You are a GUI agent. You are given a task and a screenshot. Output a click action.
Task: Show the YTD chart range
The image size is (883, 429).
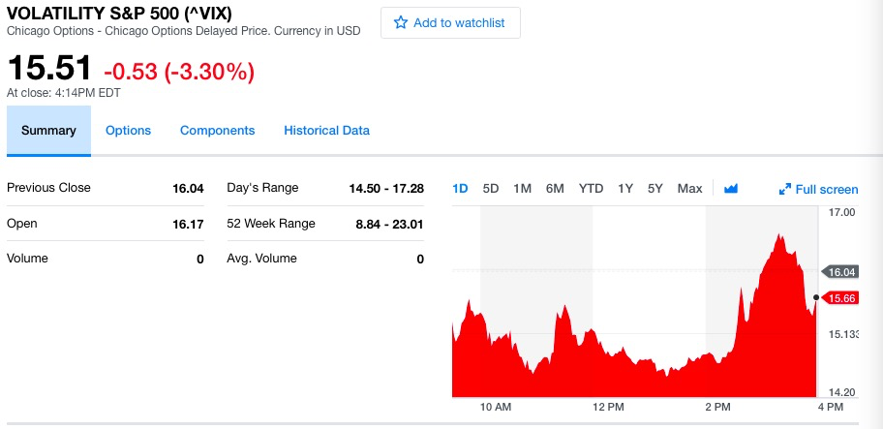pos(591,189)
